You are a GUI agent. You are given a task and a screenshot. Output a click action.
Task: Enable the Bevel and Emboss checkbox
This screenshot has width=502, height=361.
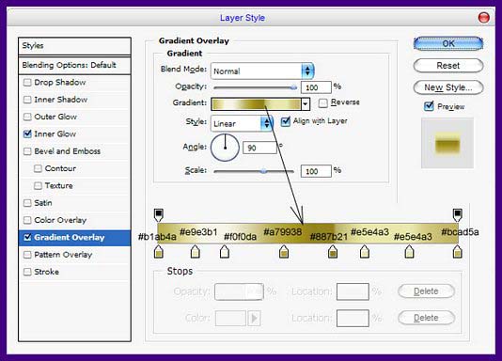pos(27,151)
